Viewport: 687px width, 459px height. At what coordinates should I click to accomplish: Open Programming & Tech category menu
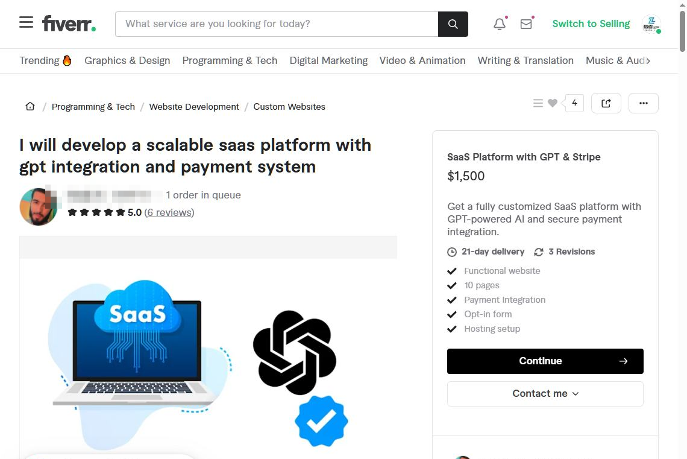(230, 60)
